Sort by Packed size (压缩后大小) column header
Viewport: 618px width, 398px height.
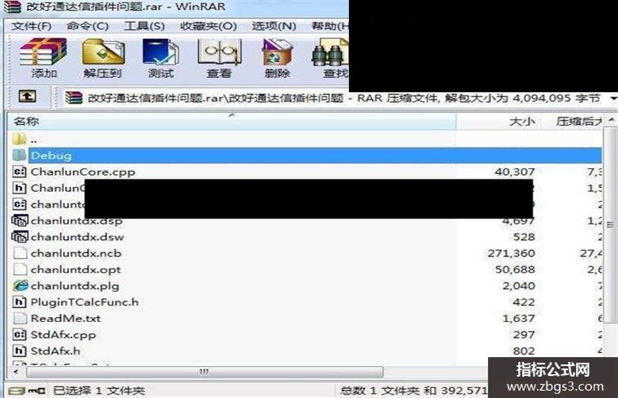(572, 122)
